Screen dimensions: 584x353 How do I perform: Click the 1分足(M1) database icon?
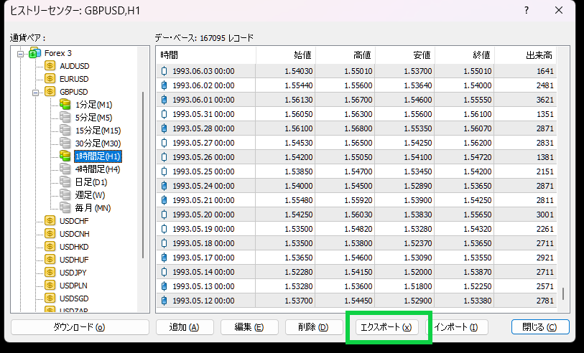(x=65, y=105)
